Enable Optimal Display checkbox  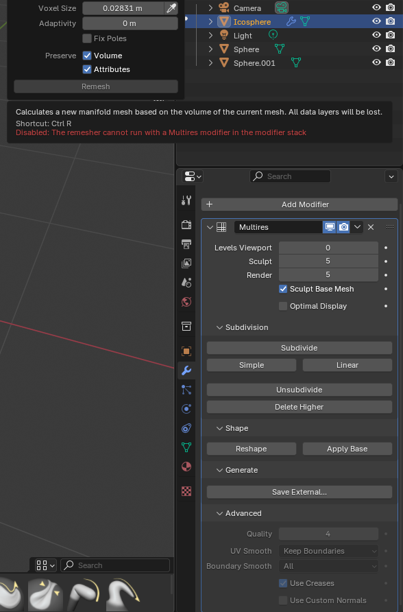coord(283,306)
